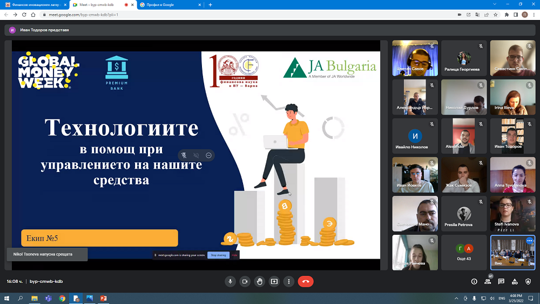The image size is (540, 304).
Task: Switch ENG input language indicator
Action: [x=502, y=299]
